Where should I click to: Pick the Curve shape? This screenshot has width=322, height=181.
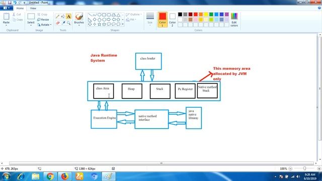pos(95,15)
